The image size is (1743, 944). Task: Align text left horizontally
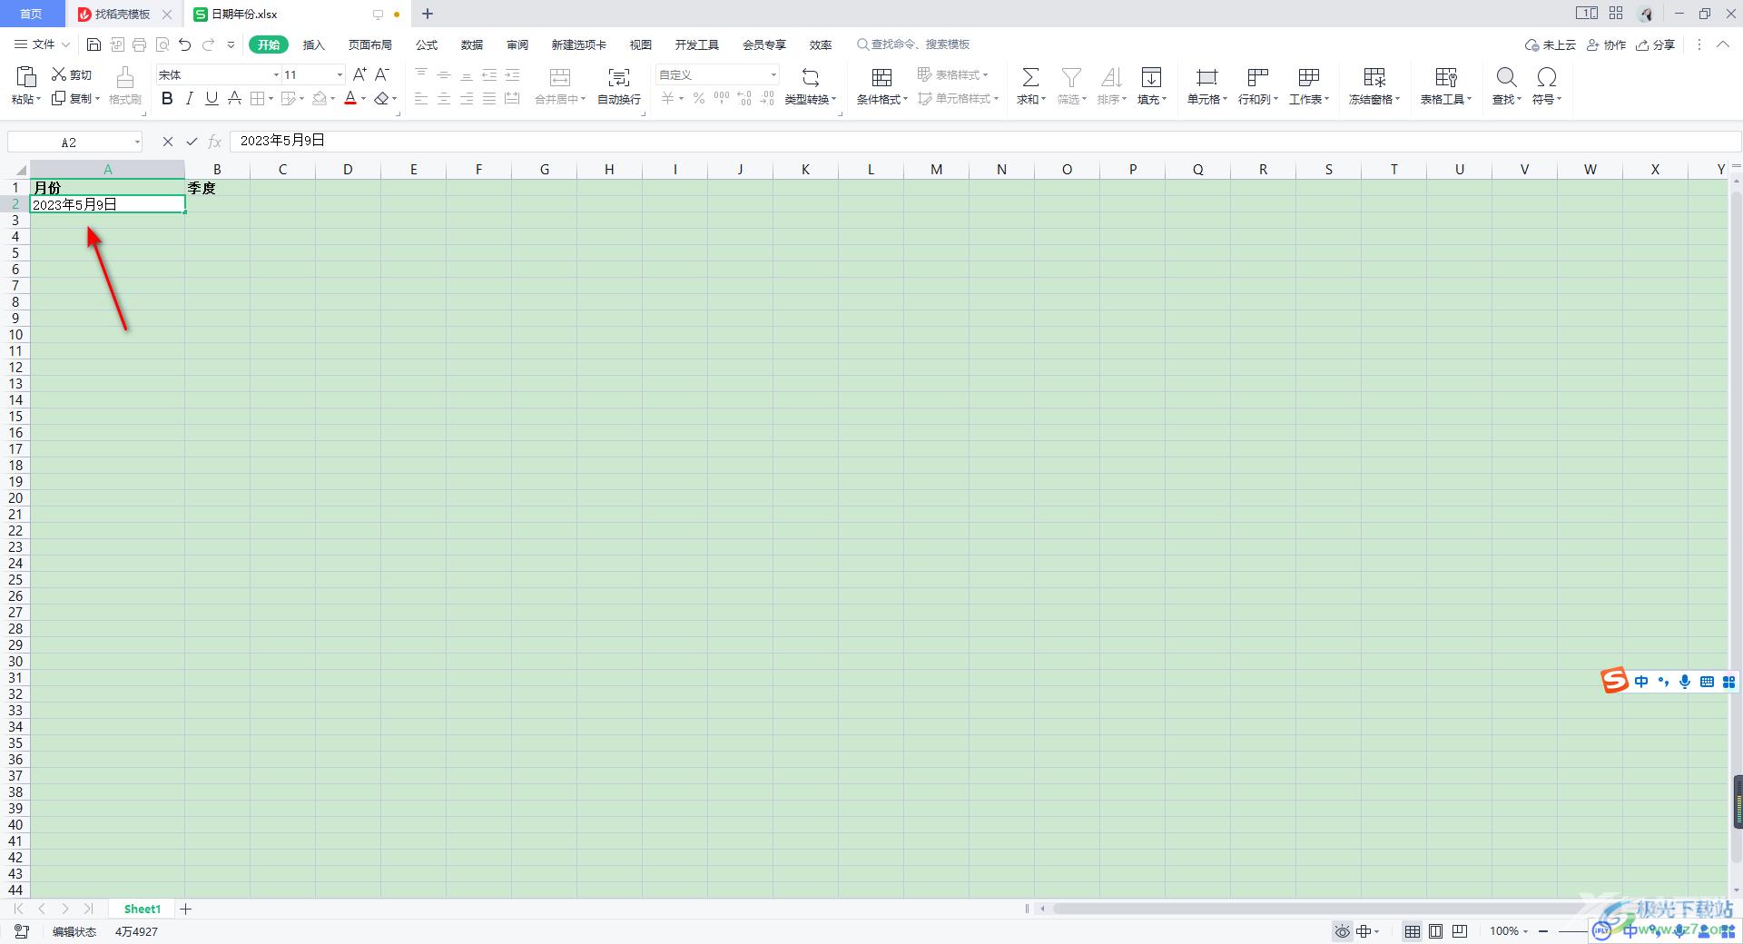point(421,98)
